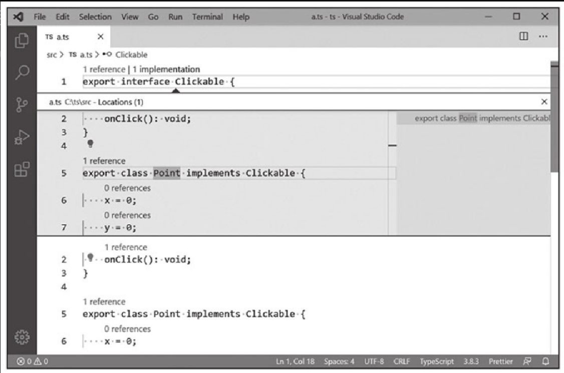Open the Extensions view

(22, 169)
